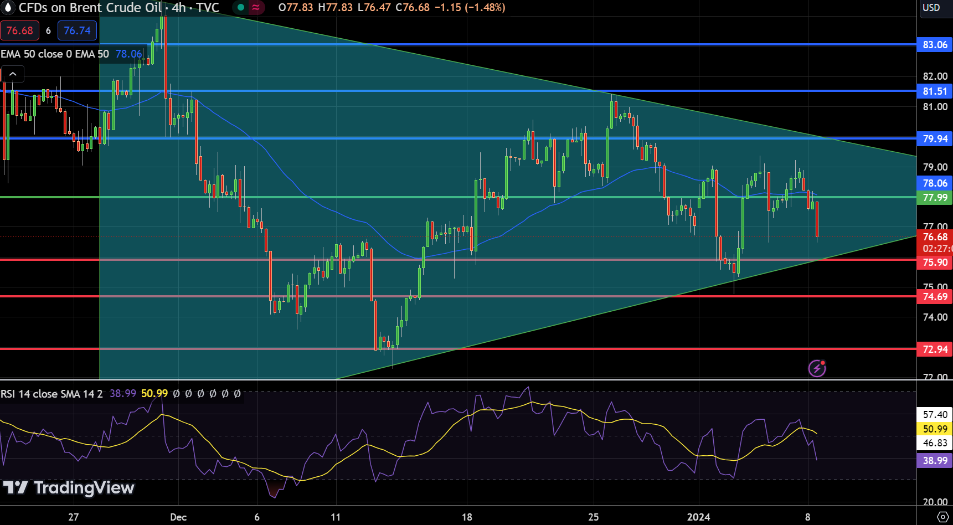Screen dimensions: 953x525
Task: Click the yellow 50.99 RSI axis label
Action: [935, 429]
